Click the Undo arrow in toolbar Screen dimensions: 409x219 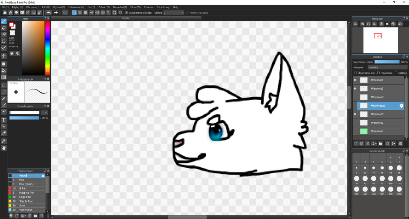[49, 13]
